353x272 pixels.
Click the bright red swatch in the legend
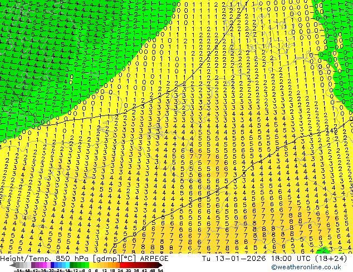click(121, 265)
